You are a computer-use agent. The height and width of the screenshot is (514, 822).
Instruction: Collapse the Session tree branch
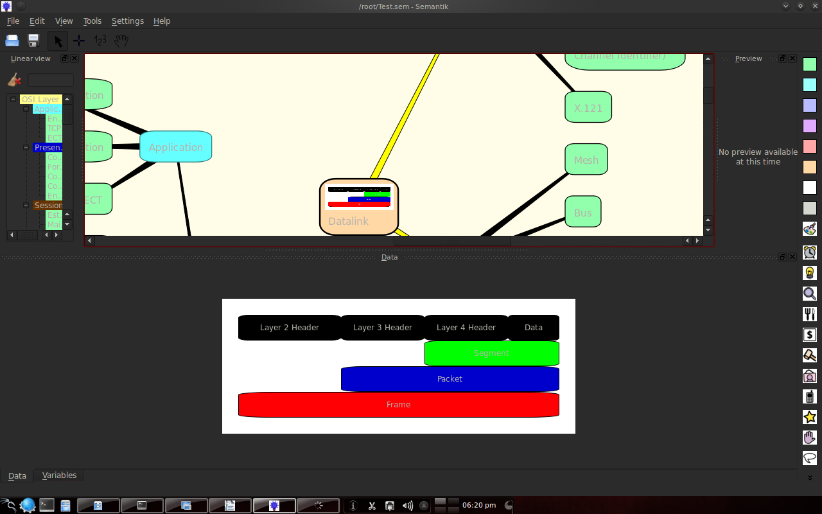click(x=26, y=205)
